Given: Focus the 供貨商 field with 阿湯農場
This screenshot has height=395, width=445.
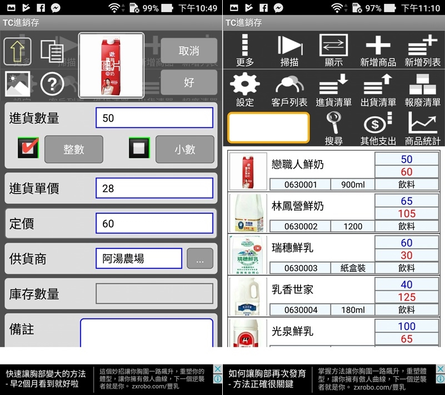Looking at the screenshot, I should point(139,258).
